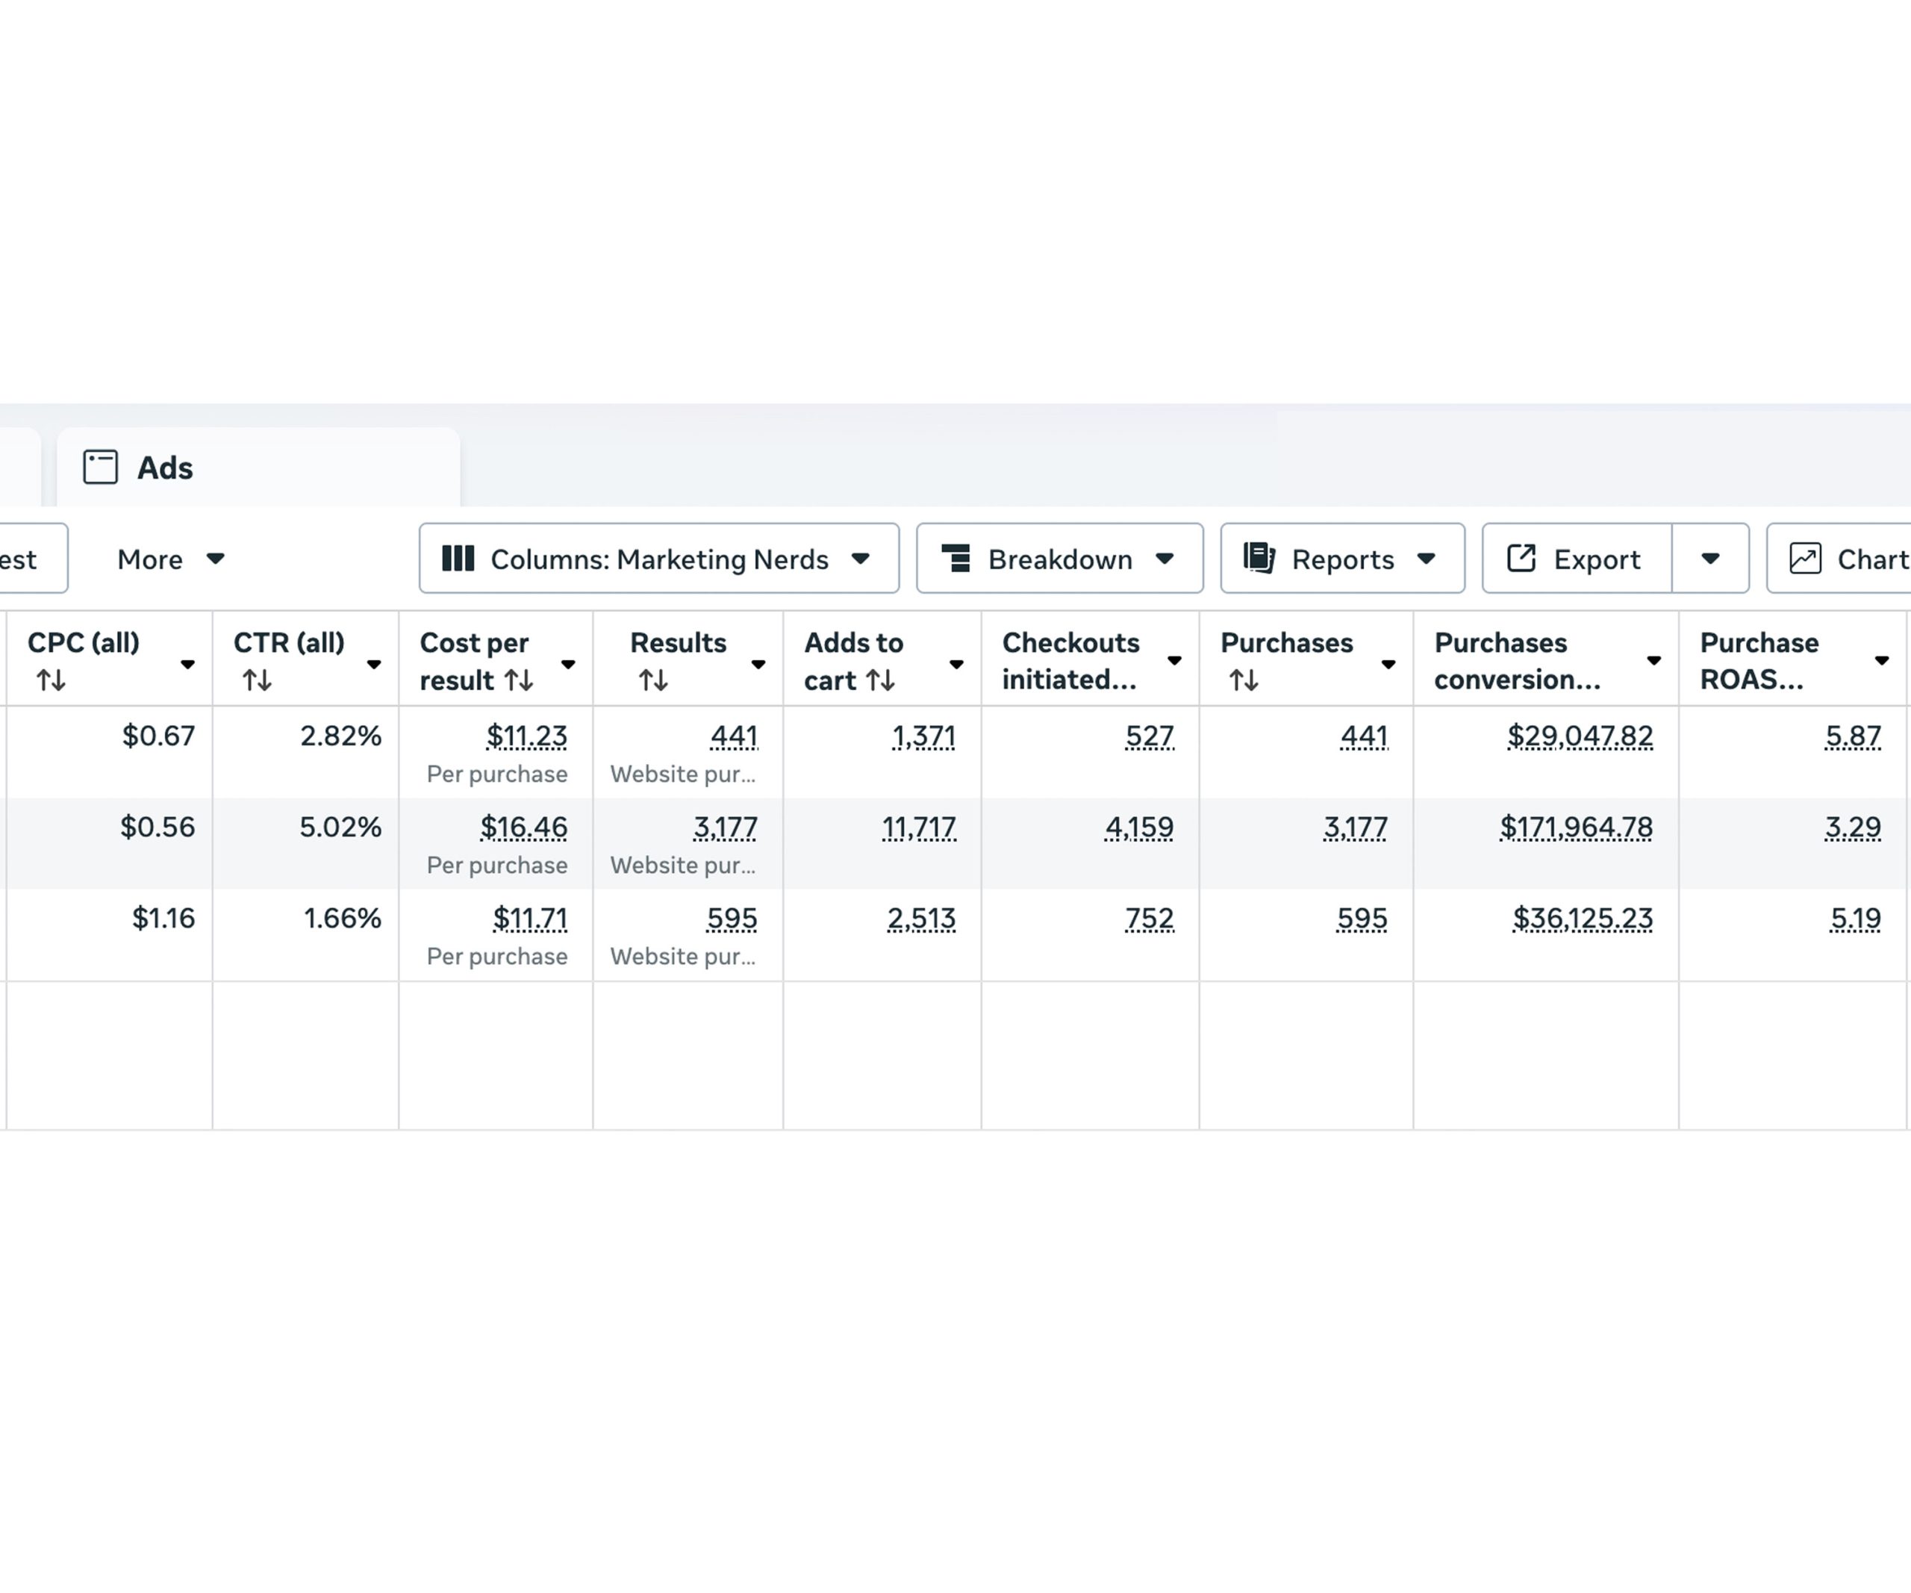The height and width of the screenshot is (1593, 1911).
Task: Expand the Export options arrow
Action: coord(1710,559)
